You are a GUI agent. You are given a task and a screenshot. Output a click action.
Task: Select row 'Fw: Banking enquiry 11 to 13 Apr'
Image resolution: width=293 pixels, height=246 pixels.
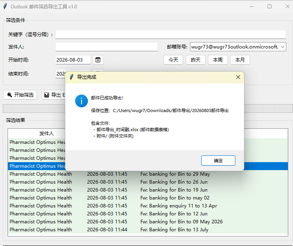[x=148, y=205]
